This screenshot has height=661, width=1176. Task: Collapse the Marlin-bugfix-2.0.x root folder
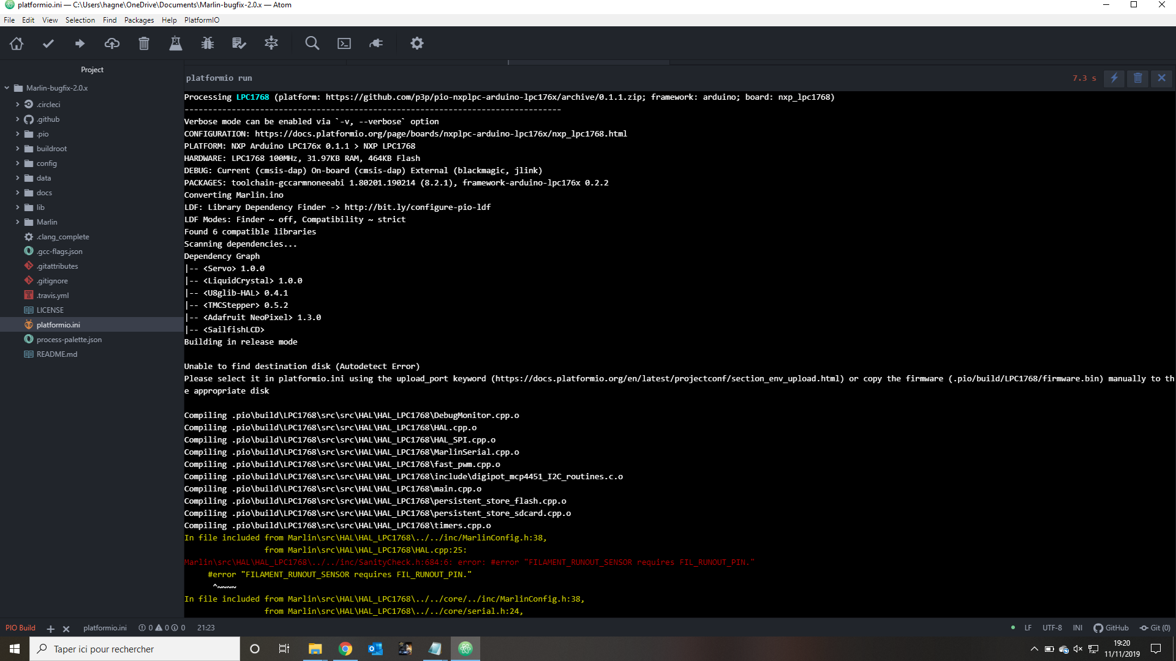[x=7, y=88]
